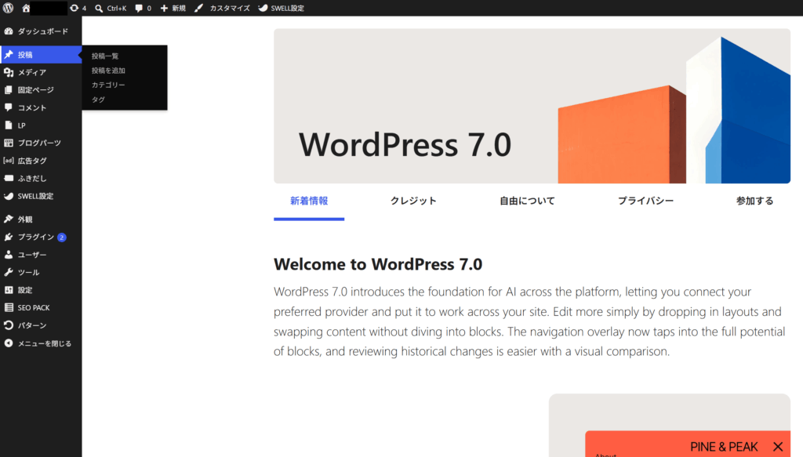
Task: Open ユーザー menu
Action: click(41, 254)
